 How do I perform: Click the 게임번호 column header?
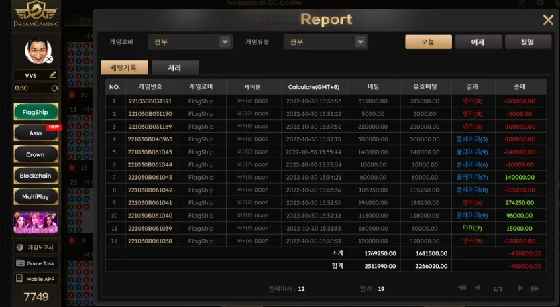tap(150, 86)
